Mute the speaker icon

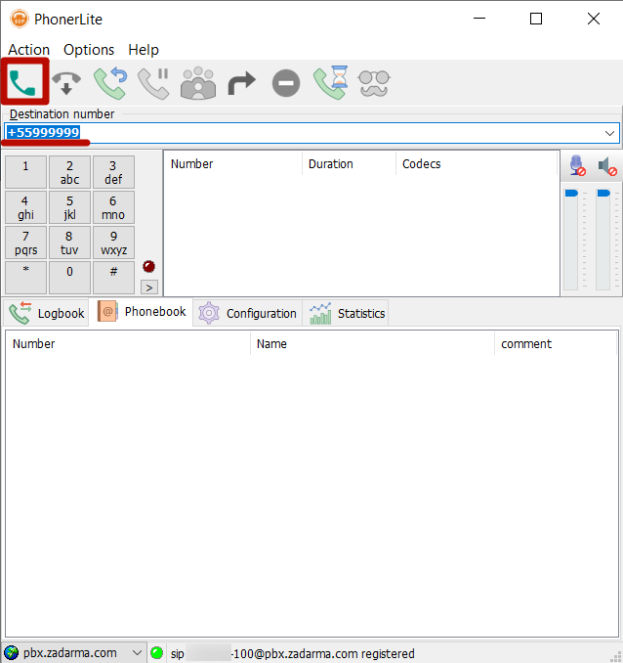(x=607, y=166)
